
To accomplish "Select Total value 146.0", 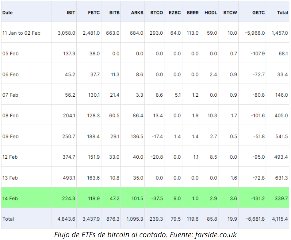I will click(x=281, y=95).
